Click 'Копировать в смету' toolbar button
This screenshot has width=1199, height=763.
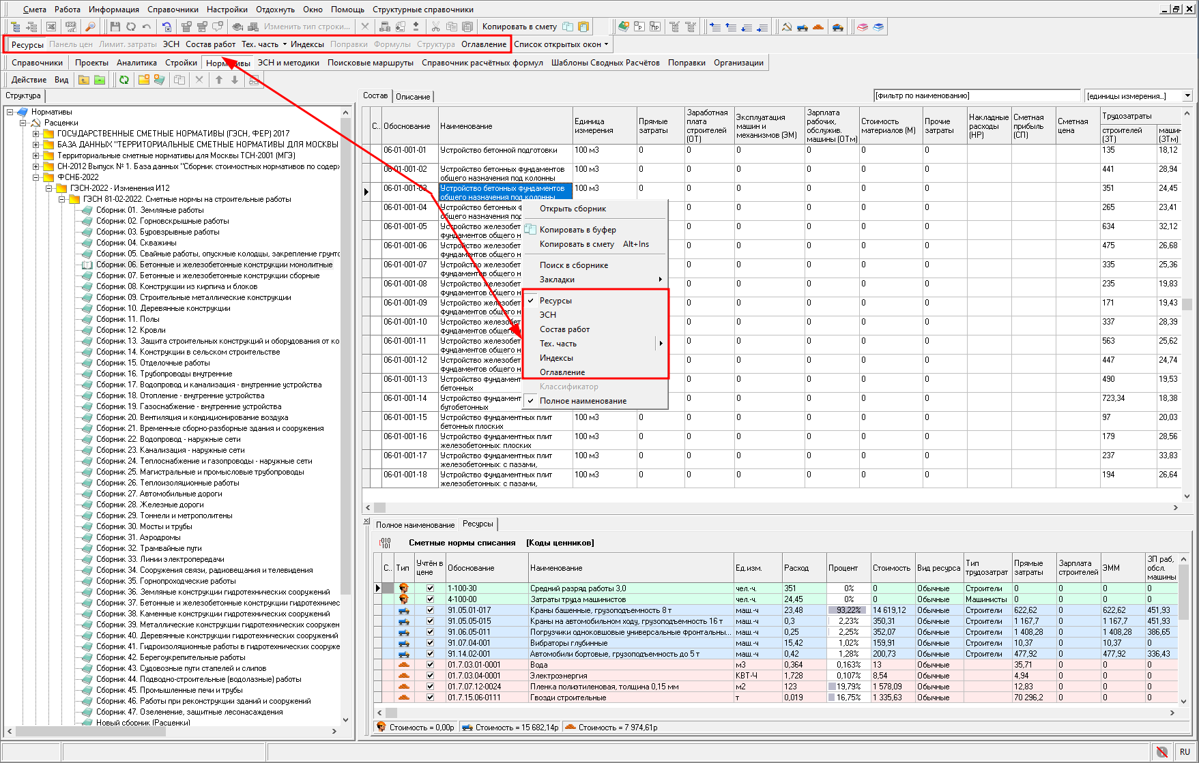519,27
